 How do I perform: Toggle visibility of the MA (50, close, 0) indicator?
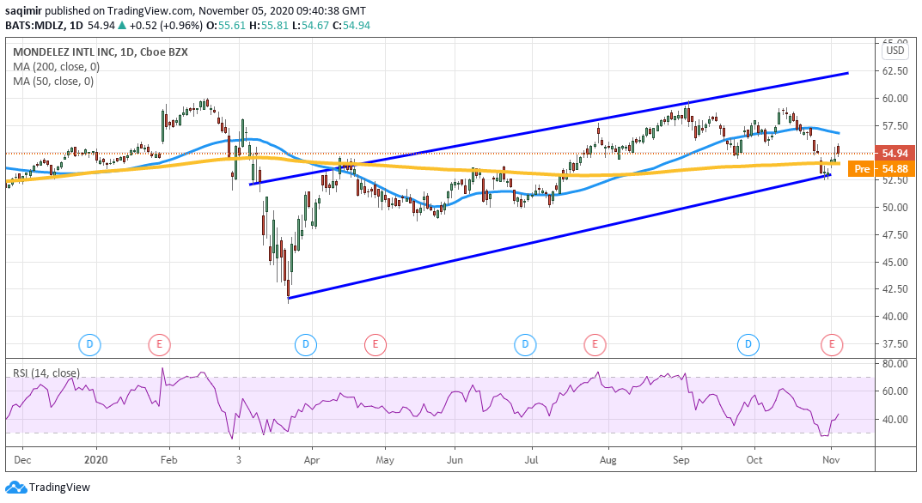click(54, 82)
